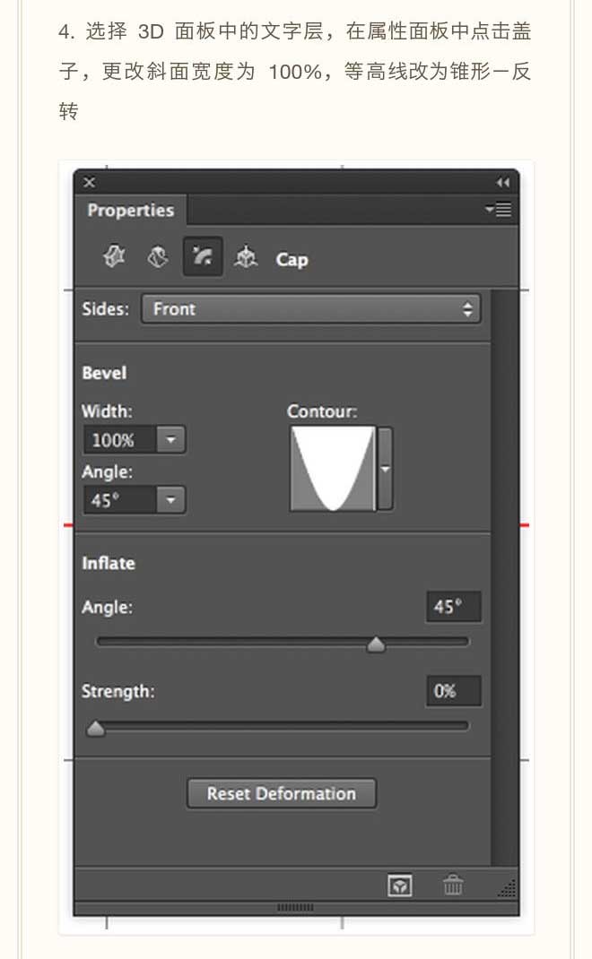Open the Sides dropdown set to Front
592x959 pixels.
coord(310,309)
